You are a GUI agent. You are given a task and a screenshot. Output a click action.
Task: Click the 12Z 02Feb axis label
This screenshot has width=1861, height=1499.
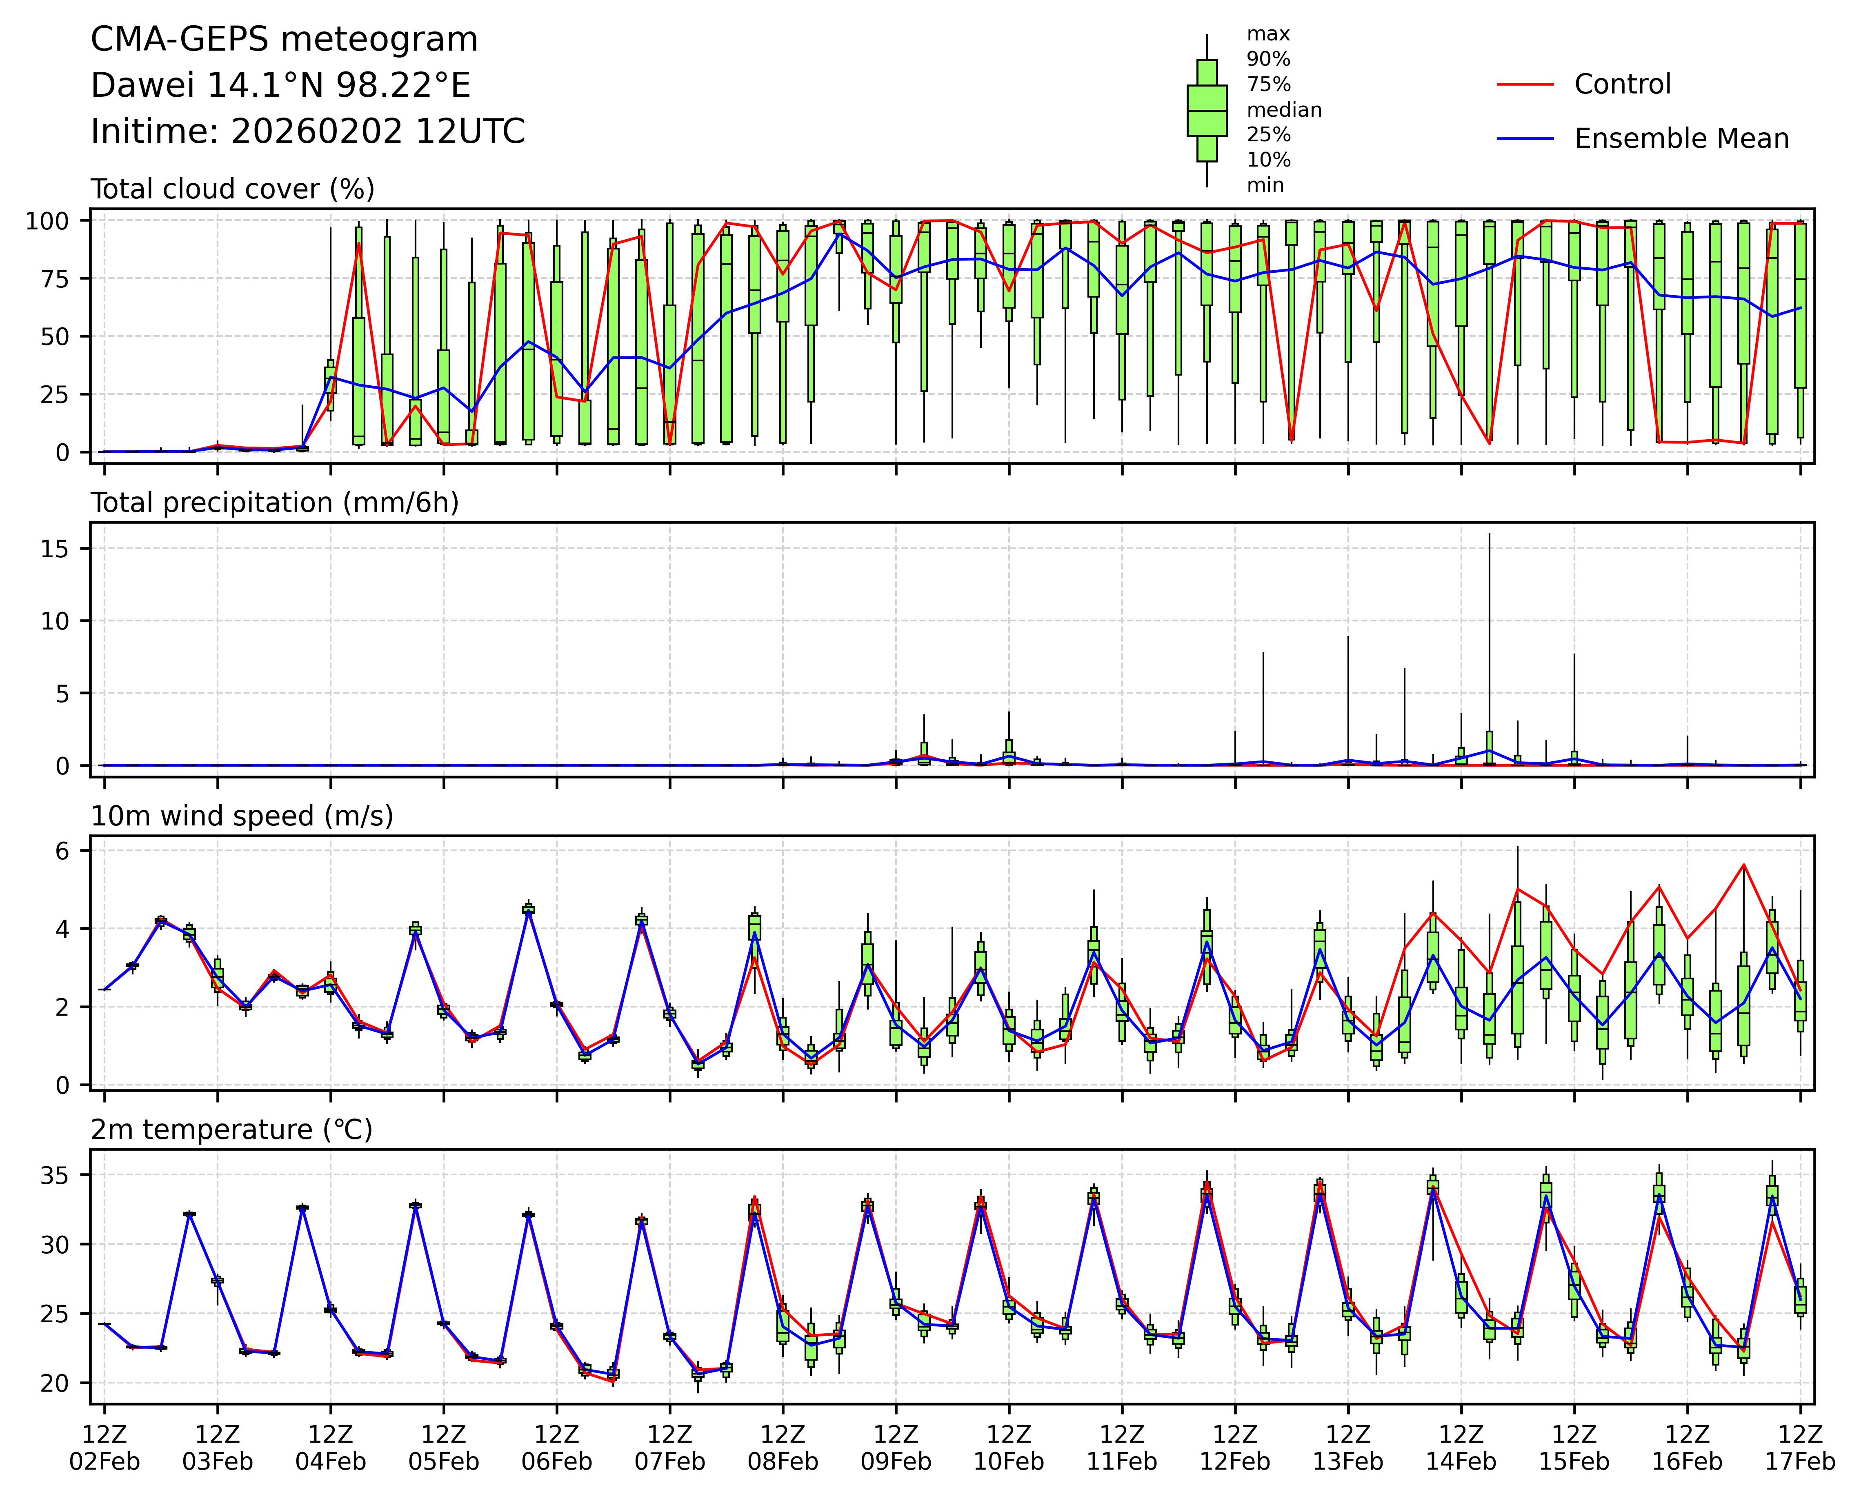105,1448
